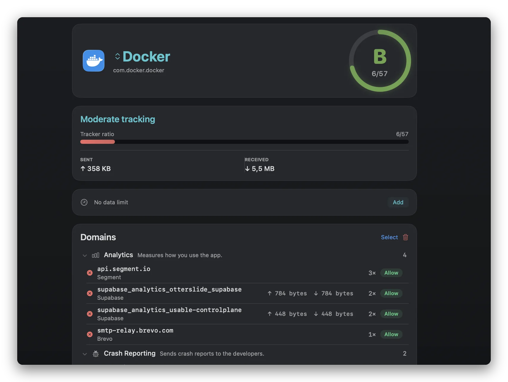Image resolution: width=508 pixels, height=382 pixels.
Task: Click the Moderate tracking heading
Action: pyautogui.click(x=118, y=119)
